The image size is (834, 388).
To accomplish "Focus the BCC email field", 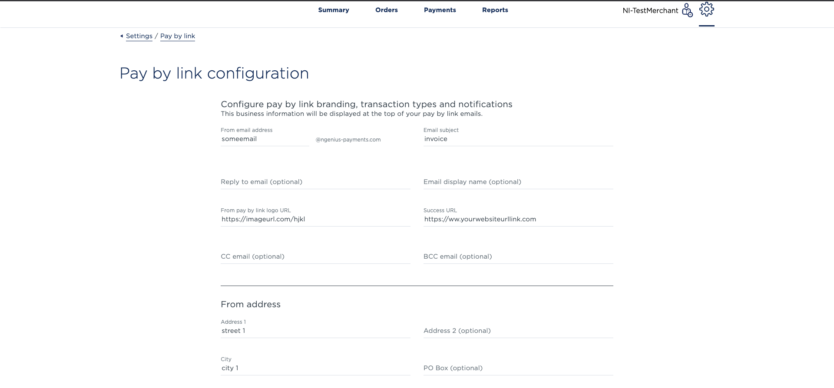I will [518, 256].
